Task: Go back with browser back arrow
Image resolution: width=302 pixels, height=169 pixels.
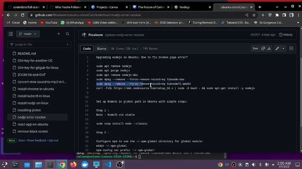Action: pyautogui.click(x=8, y=15)
